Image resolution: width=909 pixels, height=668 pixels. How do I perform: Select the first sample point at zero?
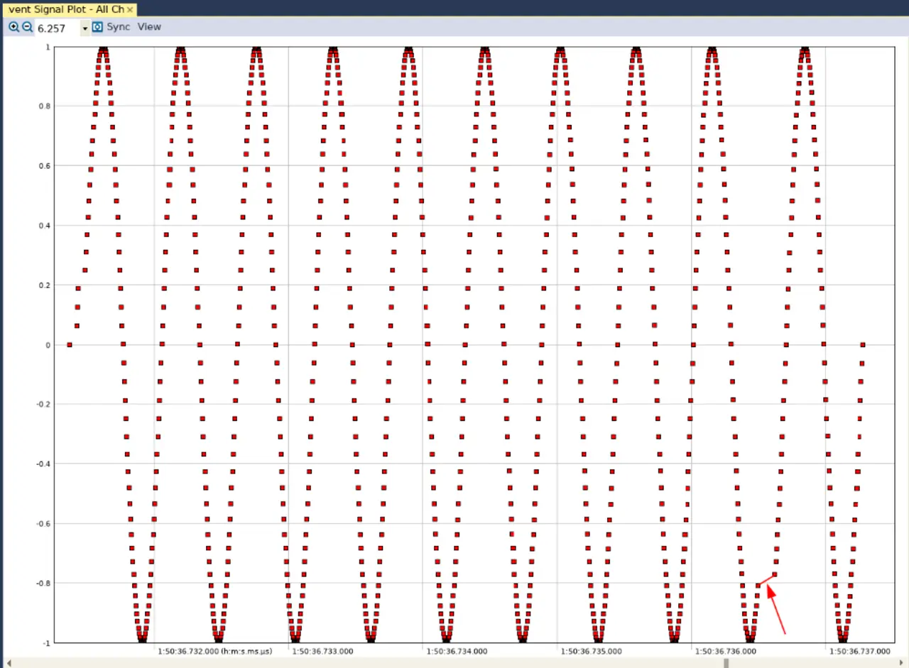point(69,345)
